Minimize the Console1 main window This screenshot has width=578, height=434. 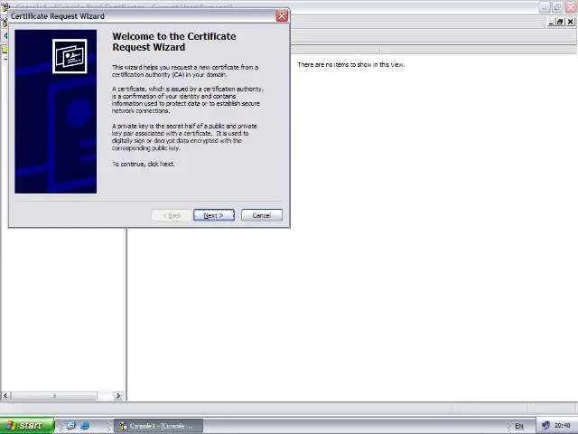pos(545,7)
